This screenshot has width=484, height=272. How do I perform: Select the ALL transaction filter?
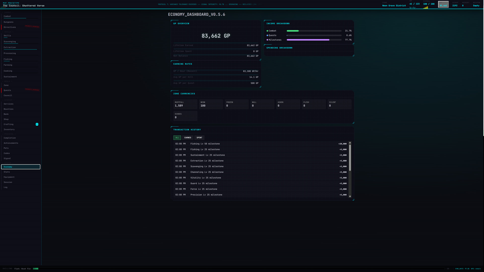tap(177, 138)
